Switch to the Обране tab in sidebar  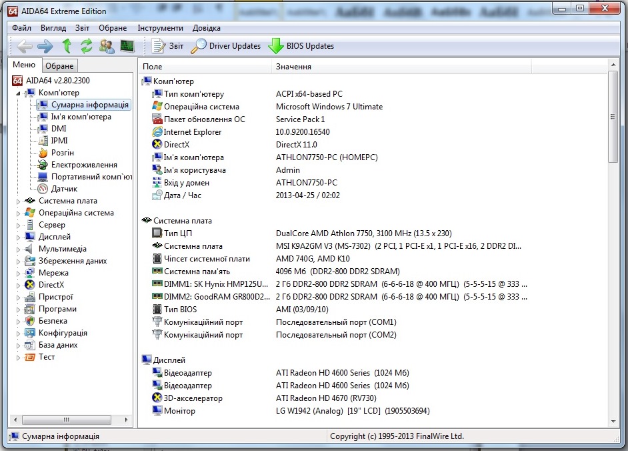(x=59, y=66)
